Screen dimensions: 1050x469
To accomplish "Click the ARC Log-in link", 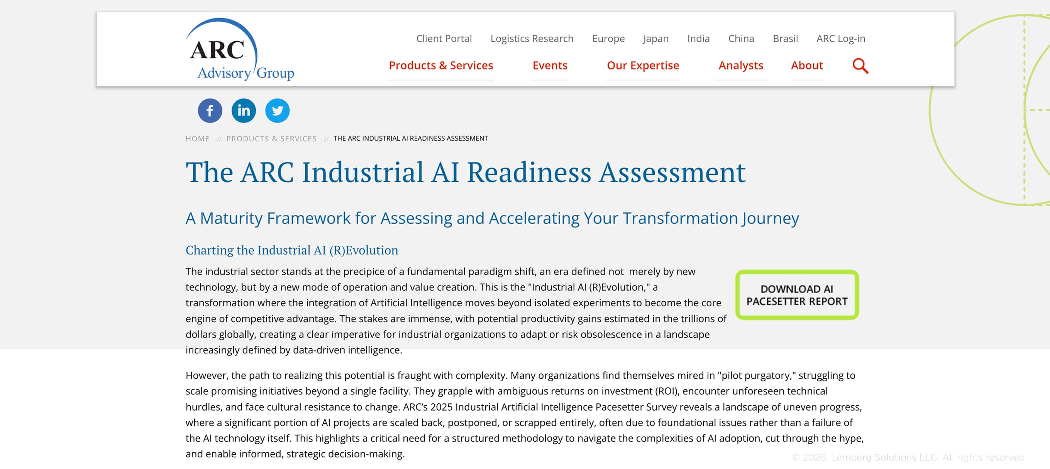I will (x=840, y=38).
